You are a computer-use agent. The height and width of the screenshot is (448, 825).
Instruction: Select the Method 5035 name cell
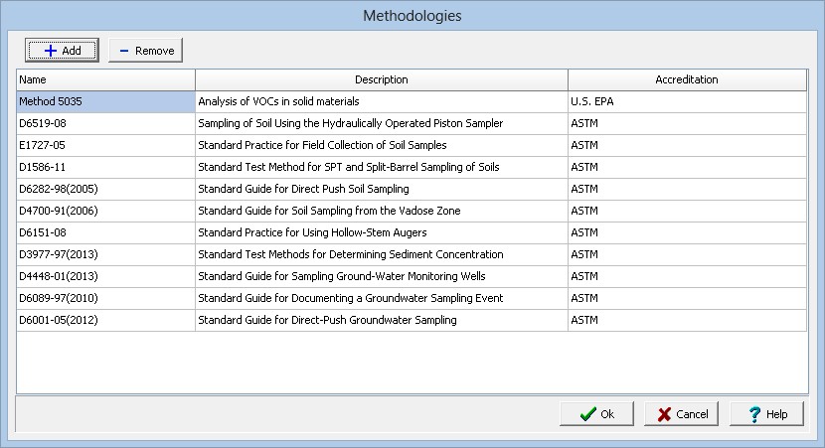(105, 101)
